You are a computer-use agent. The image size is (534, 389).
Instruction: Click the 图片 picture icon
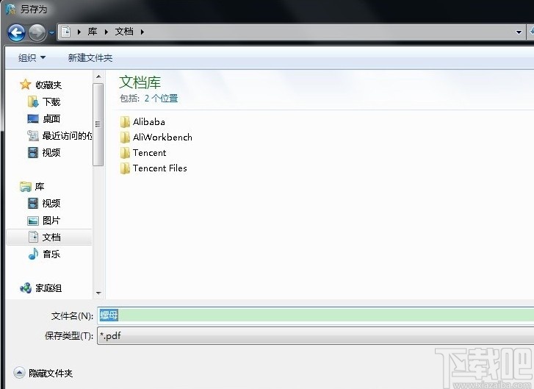tap(33, 221)
